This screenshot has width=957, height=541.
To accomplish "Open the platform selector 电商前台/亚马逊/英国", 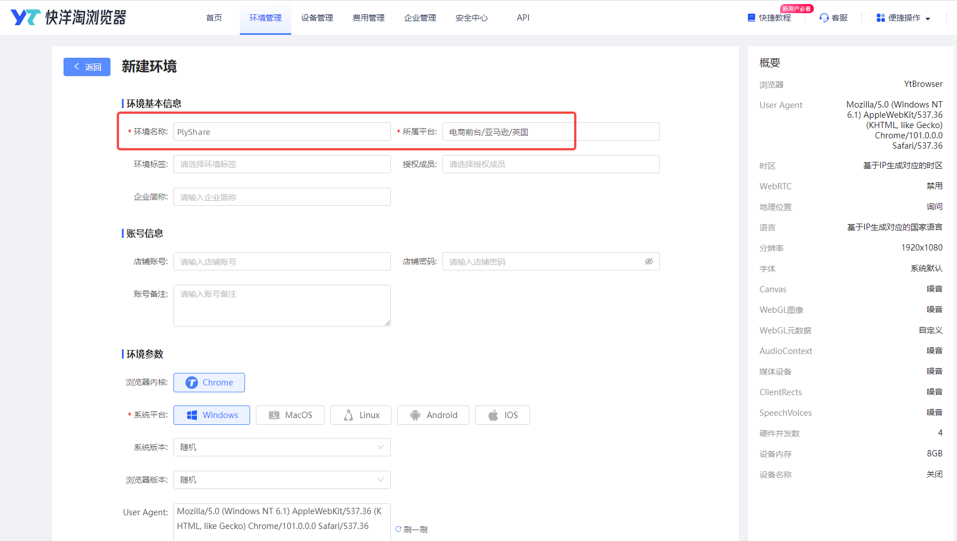I will pyautogui.click(x=551, y=132).
